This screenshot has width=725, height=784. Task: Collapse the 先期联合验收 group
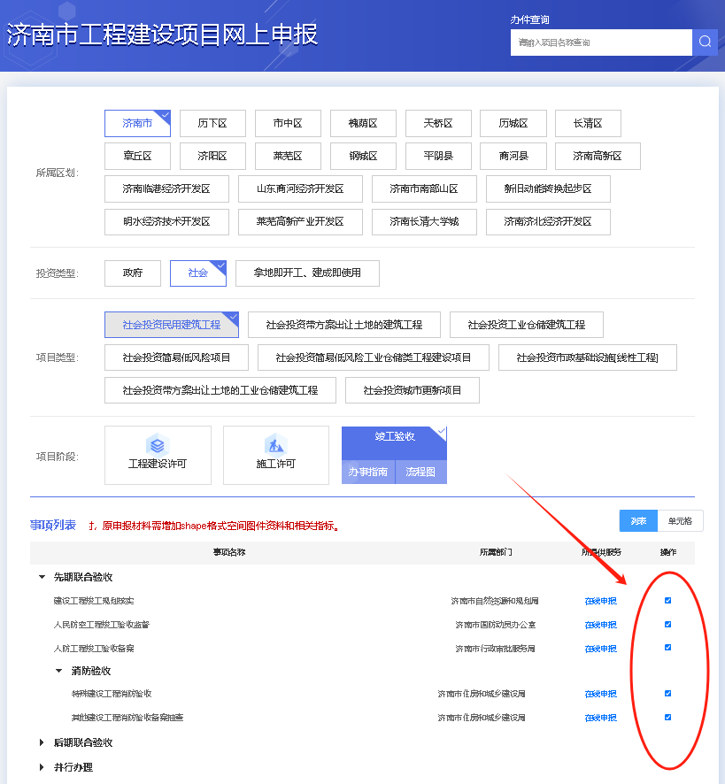(42, 577)
